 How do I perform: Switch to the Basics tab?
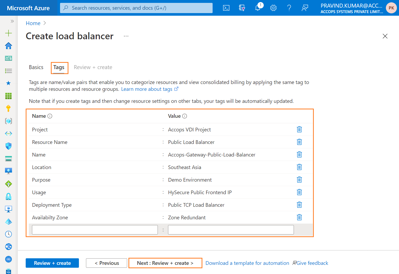click(36, 67)
